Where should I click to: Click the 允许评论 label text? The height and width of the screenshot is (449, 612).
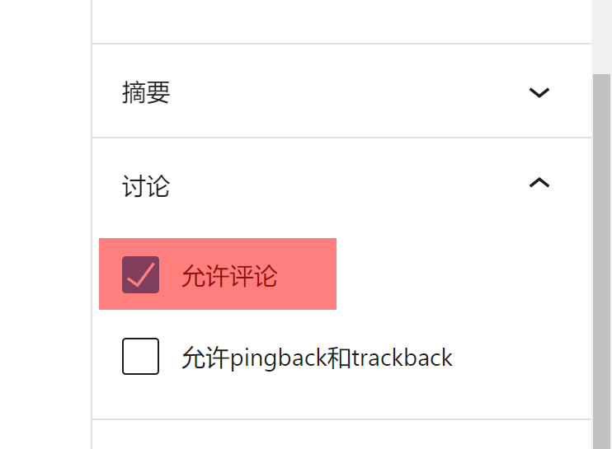click(x=229, y=276)
